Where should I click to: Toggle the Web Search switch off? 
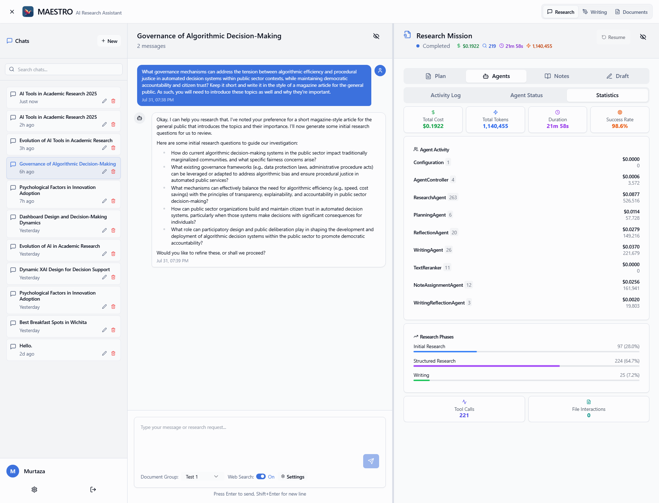261,477
